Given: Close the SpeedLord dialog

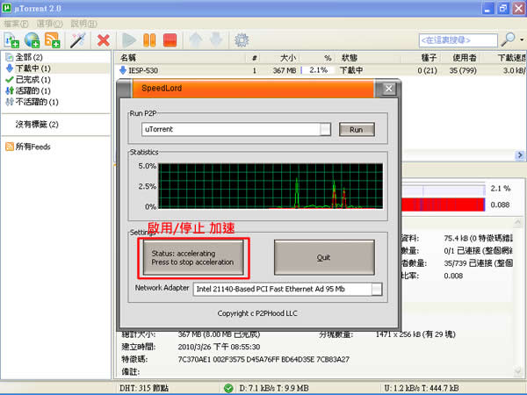Looking at the screenshot, I should tap(388, 89).
